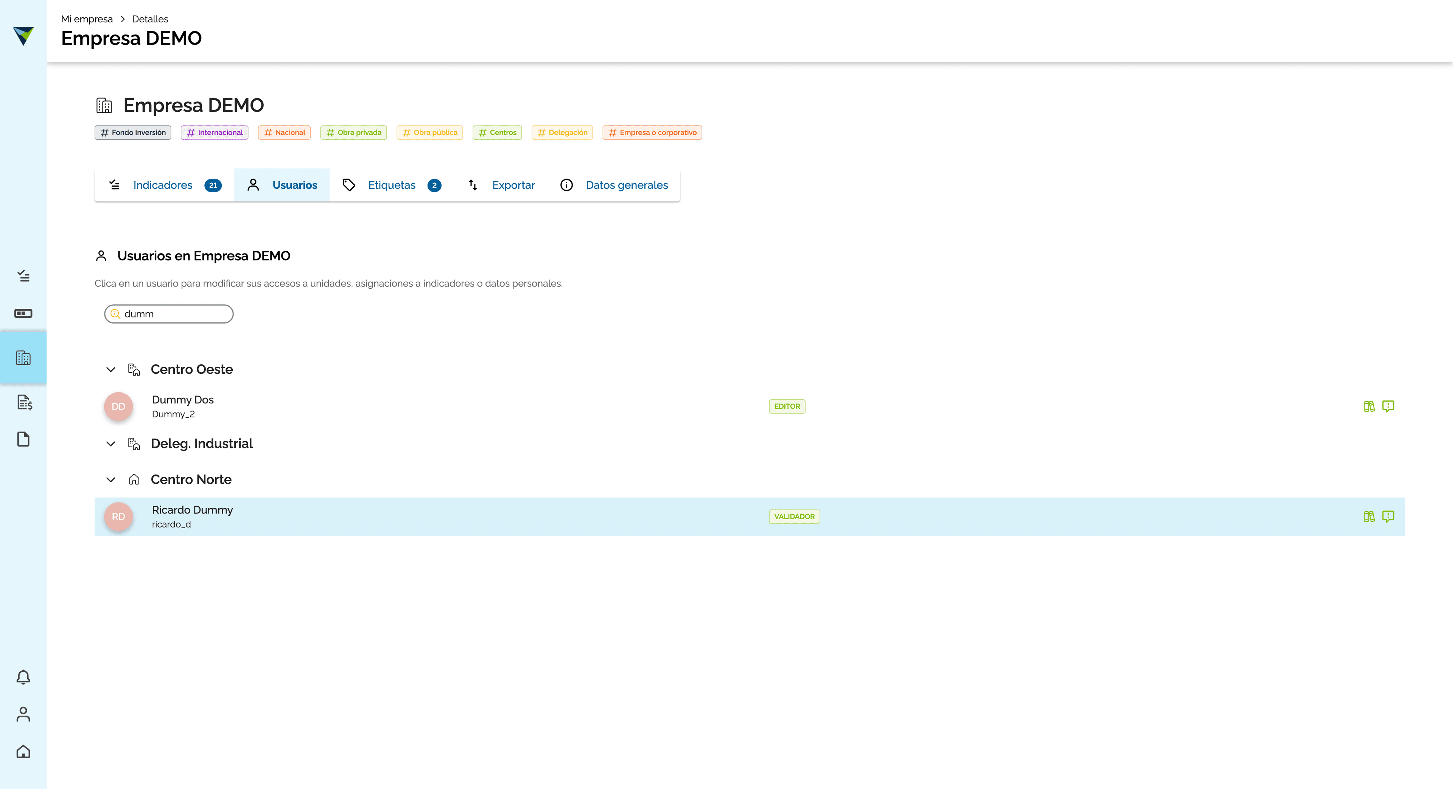Open the progress bar icon in sidebar
Image resolution: width=1453 pixels, height=789 pixels.
click(x=23, y=313)
